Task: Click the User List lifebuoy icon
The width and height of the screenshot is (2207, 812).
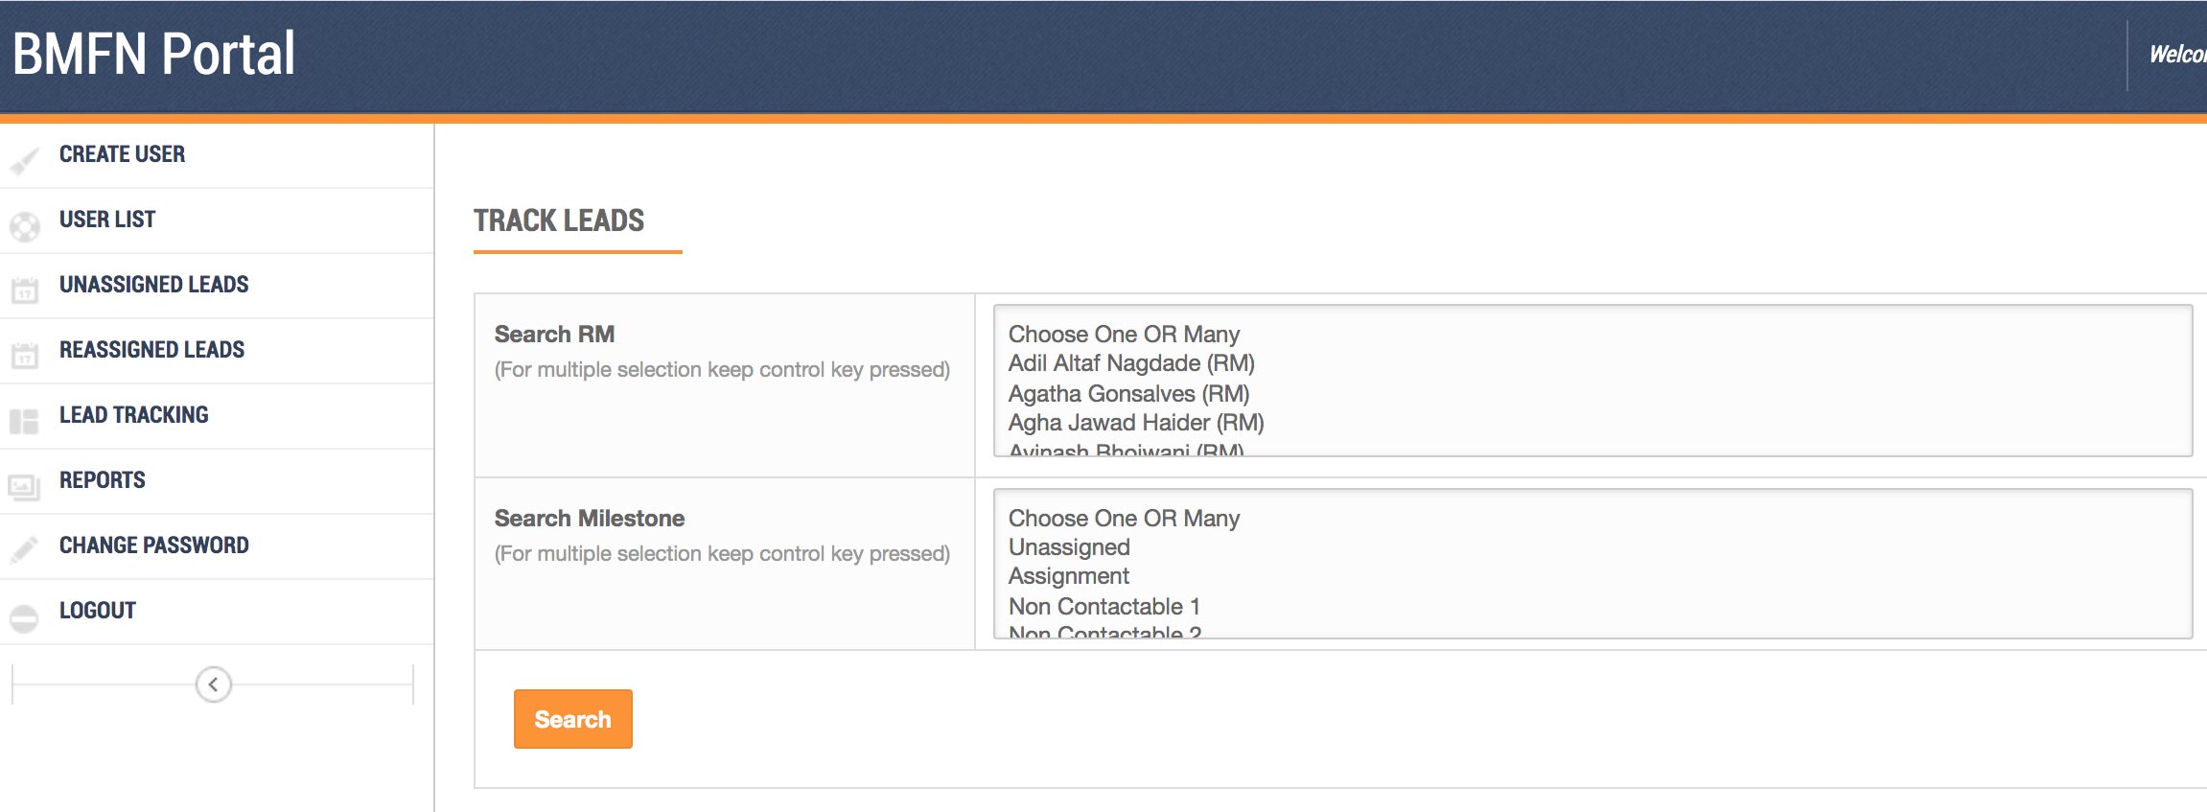Action: pyautogui.click(x=25, y=226)
